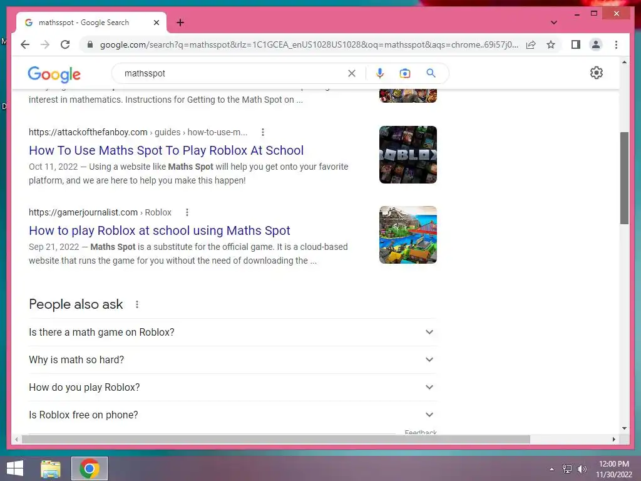Open the ROBLOX logo thumbnail
Image resolution: width=641 pixels, height=481 pixels.
408,155
